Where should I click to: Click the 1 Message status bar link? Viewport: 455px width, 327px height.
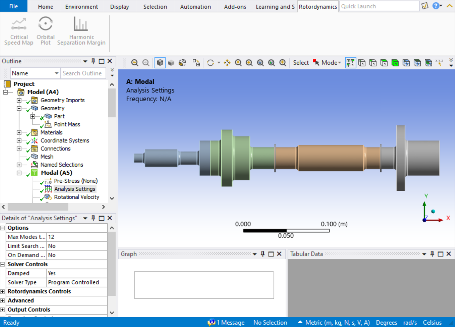(x=230, y=322)
